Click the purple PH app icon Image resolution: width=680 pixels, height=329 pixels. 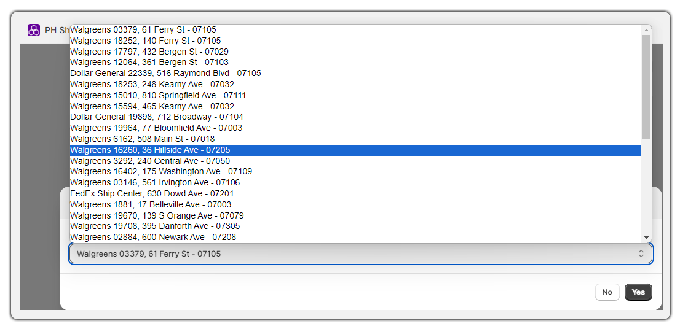coord(34,30)
